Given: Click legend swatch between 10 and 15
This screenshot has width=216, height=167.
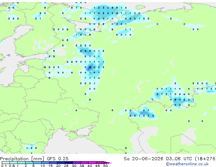Looking at the screenshot, I should (x=45, y=163).
